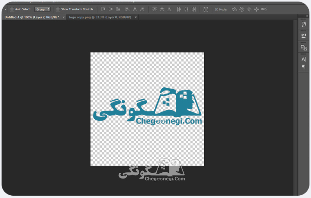
Task: Open the Paragraph panel icon
Action: pyautogui.click(x=304, y=67)
